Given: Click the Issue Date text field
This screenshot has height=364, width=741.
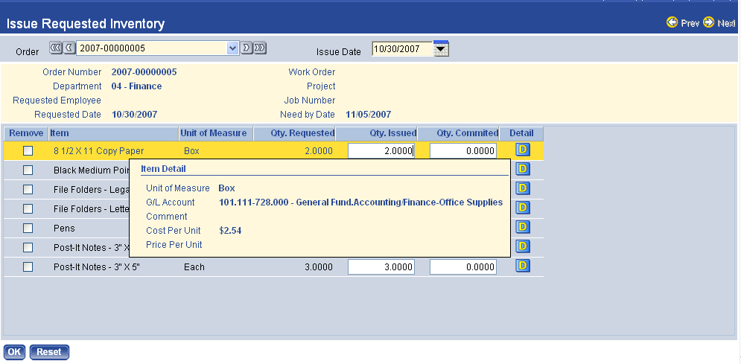Looking at the screenshot, I should pyautogui.click(x=401, y=50).
